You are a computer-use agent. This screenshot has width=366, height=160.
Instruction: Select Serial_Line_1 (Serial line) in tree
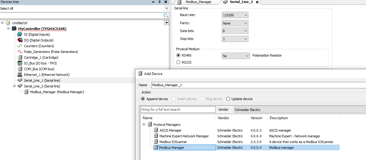coord(42,80)
